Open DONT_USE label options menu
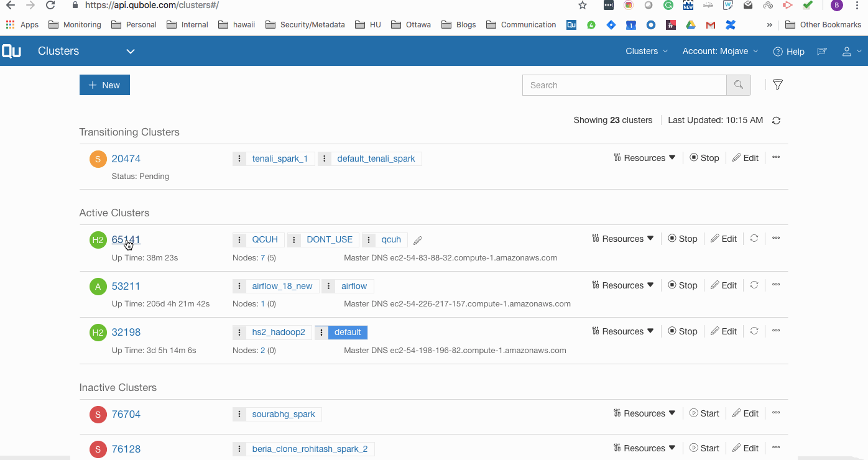This screenshot has width=868, height=460. click(294, 239)
